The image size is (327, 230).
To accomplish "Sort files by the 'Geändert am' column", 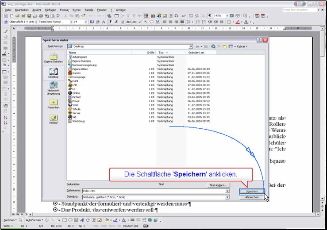I will click(196, 52).
